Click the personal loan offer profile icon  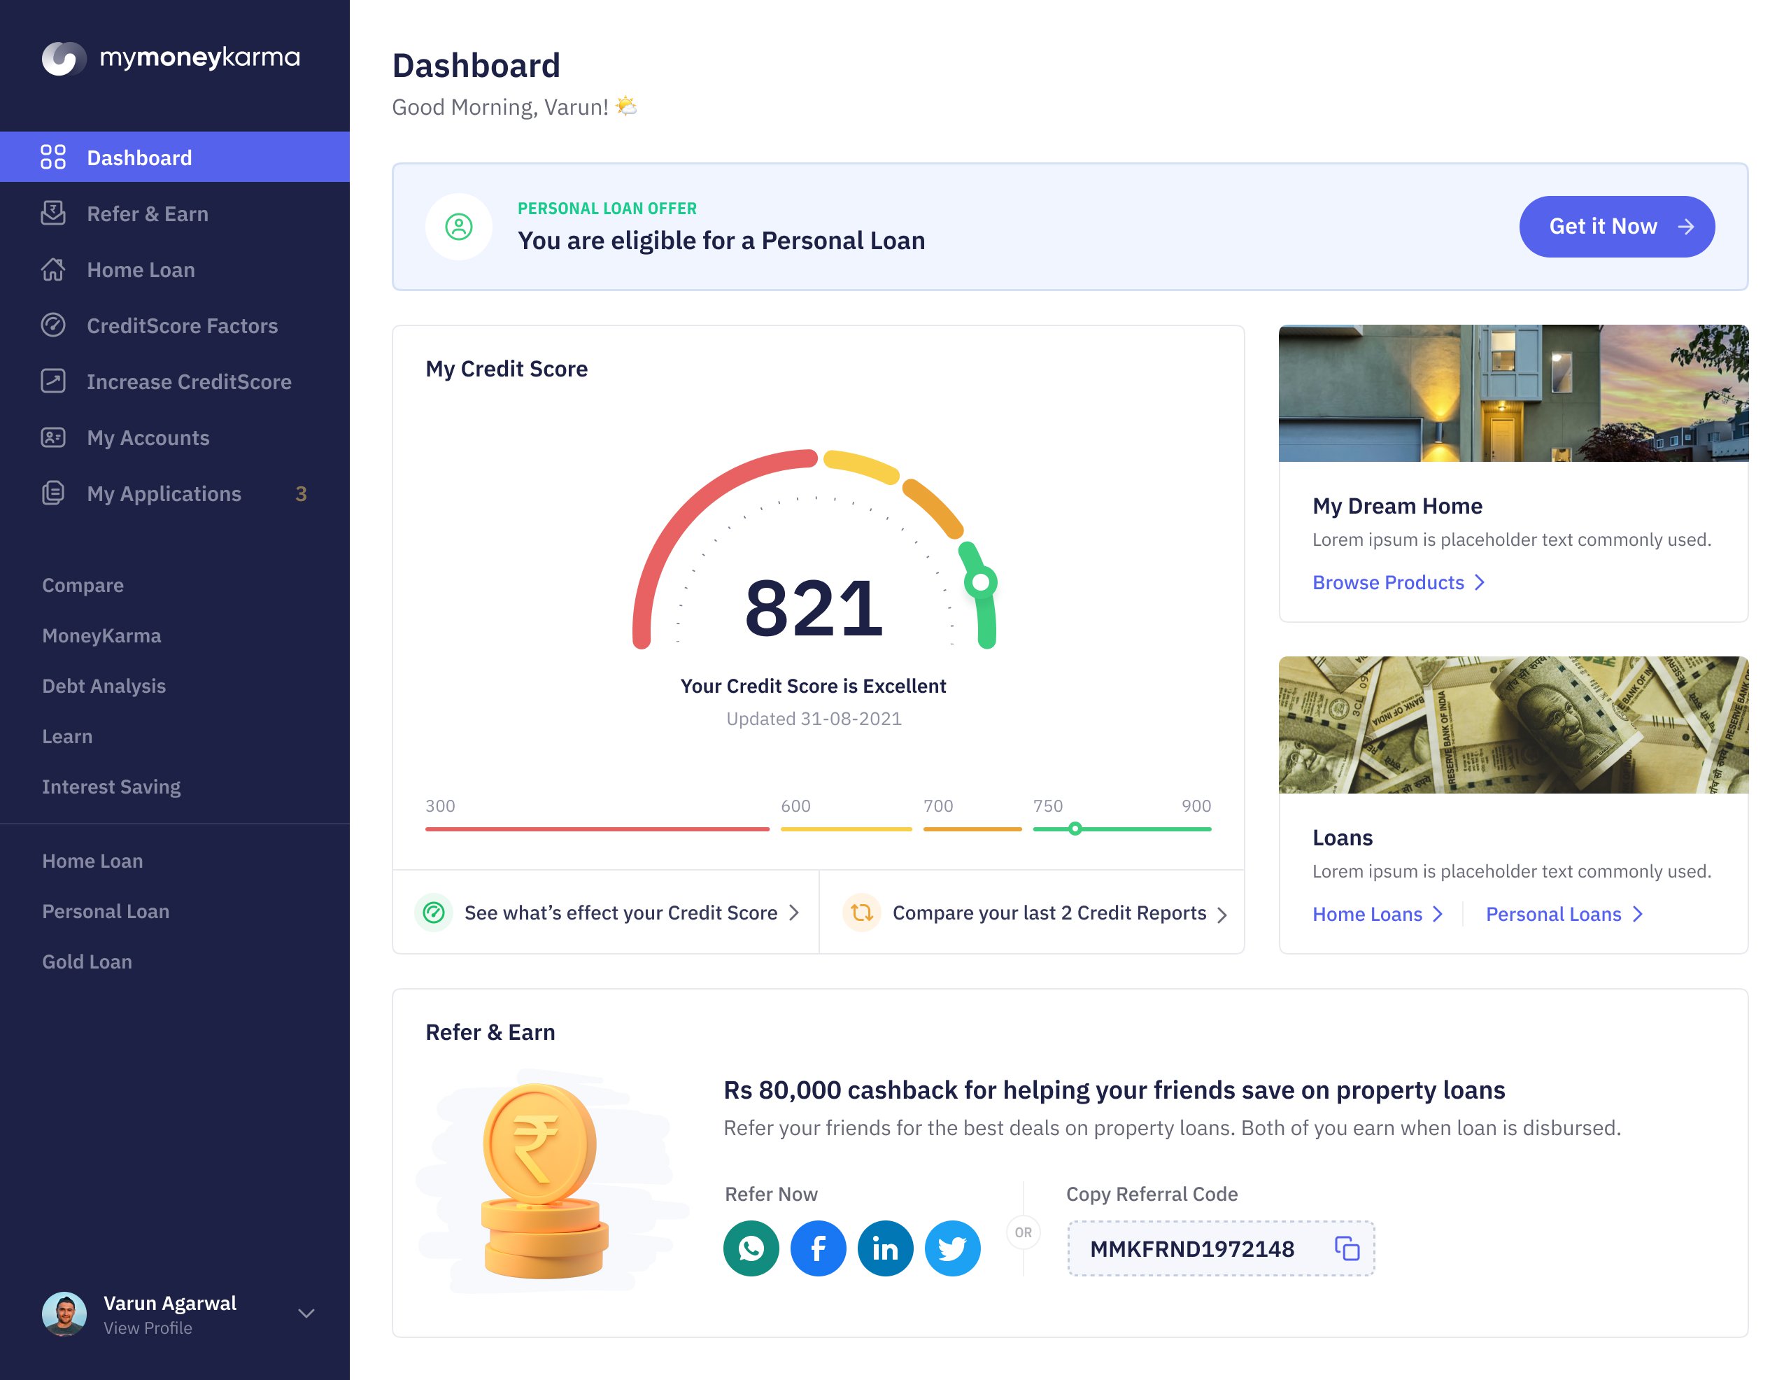point(458,227)
